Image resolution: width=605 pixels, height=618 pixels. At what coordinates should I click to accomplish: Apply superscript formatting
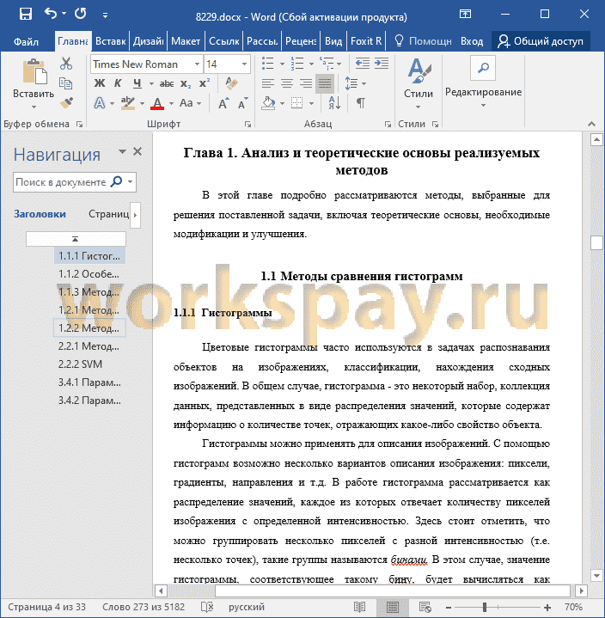(205, 83)
